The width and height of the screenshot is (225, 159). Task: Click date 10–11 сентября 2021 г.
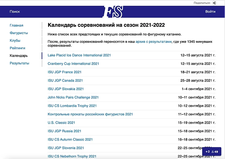click(x=197, y=97)
